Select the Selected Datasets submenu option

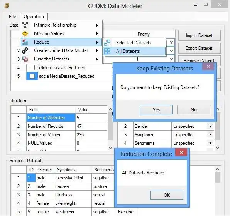[134, 43]
